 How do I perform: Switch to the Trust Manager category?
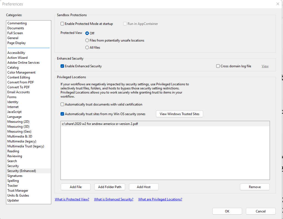point(17,190)
